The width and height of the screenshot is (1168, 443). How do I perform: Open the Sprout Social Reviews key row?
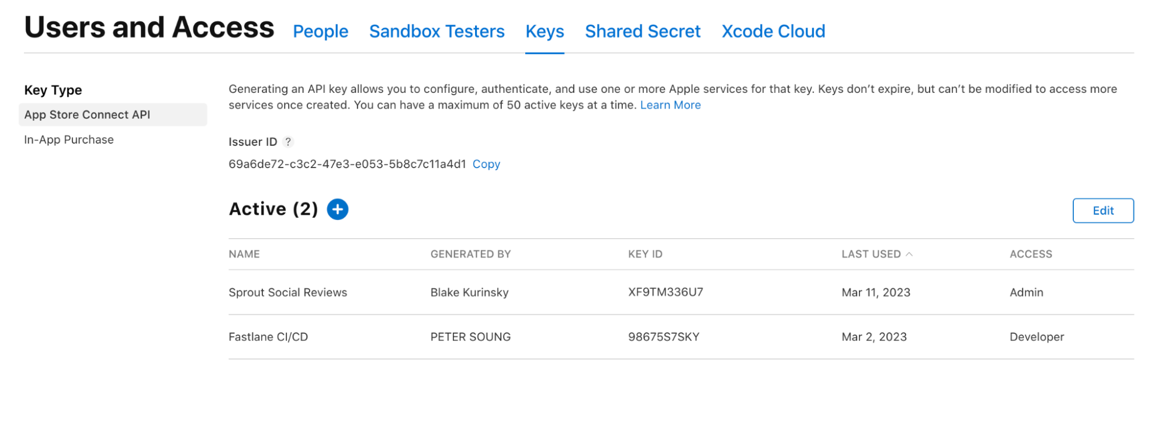pyautogui.click(x=287, y=292)
